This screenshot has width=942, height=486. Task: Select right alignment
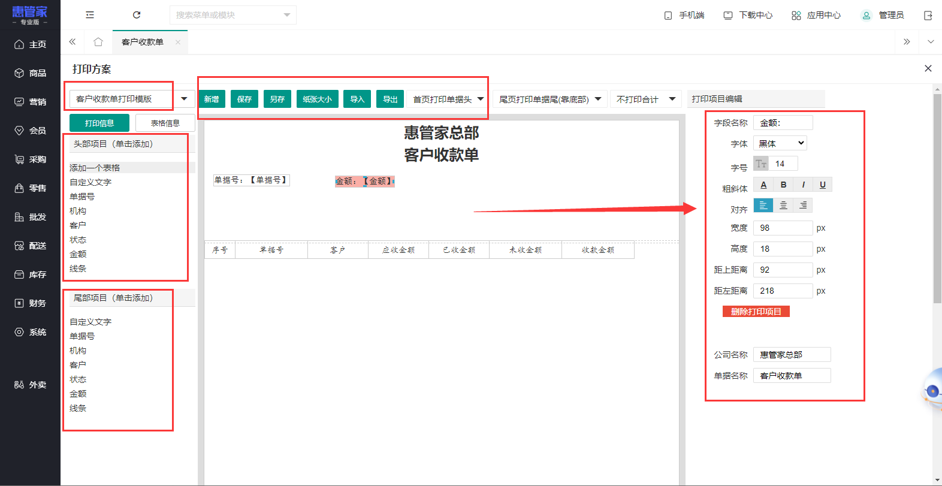[803, 206]
